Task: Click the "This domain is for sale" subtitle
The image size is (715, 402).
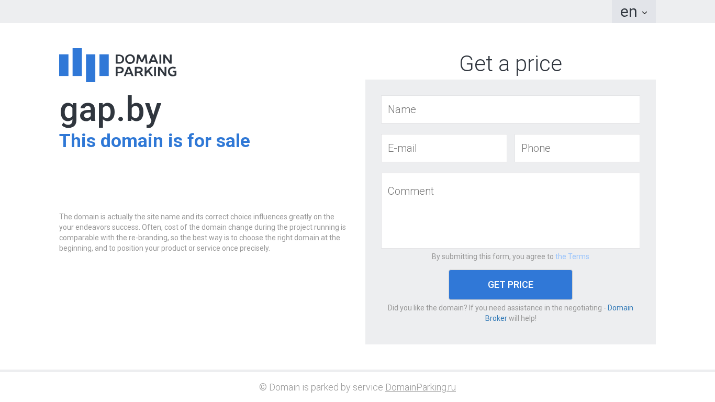Action: click(154, 141)
